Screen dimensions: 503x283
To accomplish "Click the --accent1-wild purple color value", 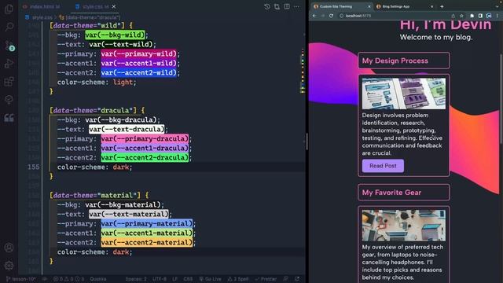I will [138, 63].
